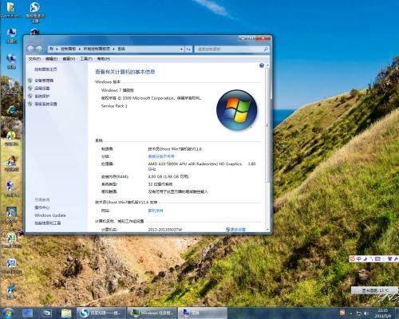Select Control Panel breadcrumb in address bar

[x=69, y=49]
